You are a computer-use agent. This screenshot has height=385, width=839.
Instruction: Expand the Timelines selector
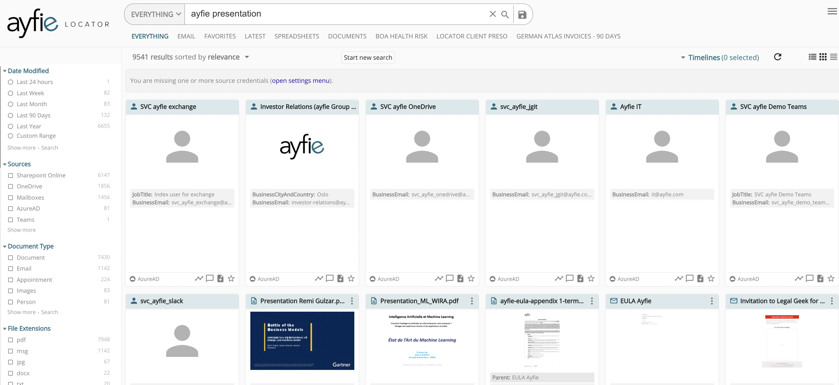(720, 57)
